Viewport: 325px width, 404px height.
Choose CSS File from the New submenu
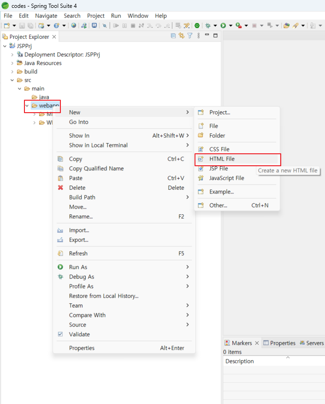237,149
